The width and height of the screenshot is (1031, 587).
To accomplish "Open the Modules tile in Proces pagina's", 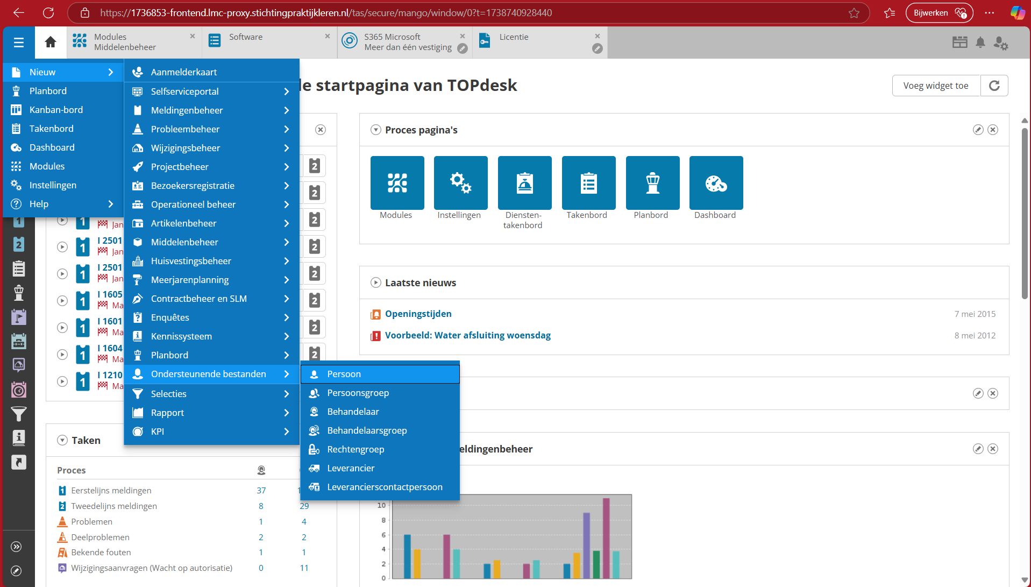I will coord(397,183).
